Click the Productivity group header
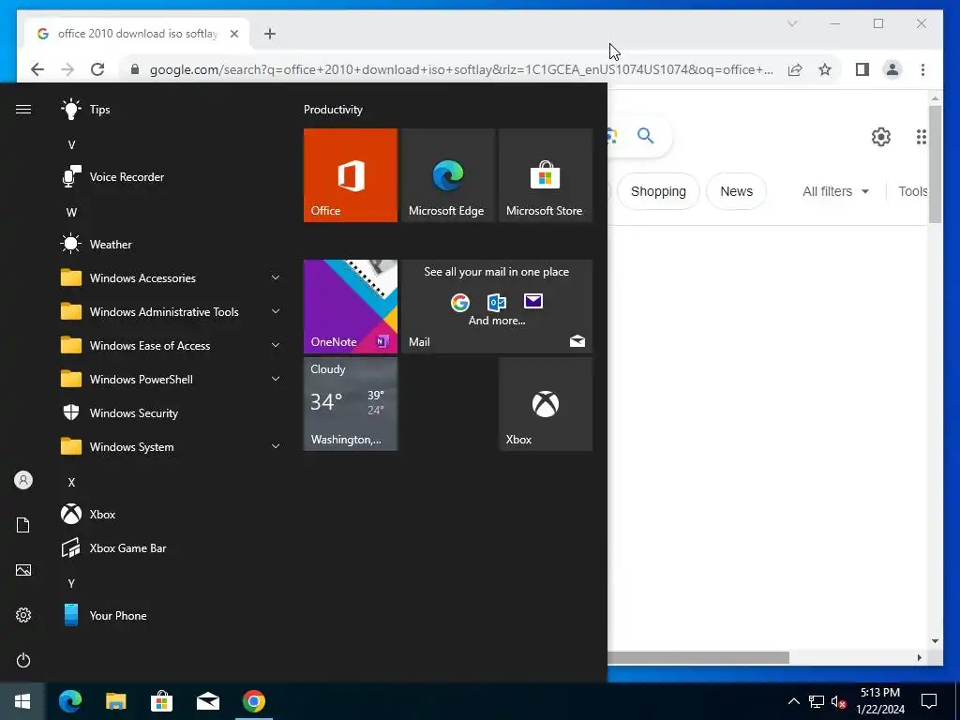Viewport: 960px width, 720px height. [333, 110]
